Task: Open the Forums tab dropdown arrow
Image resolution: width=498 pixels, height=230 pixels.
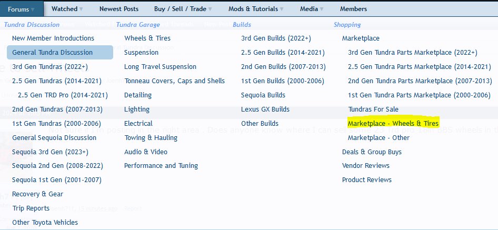Action: tap(33, 10)
